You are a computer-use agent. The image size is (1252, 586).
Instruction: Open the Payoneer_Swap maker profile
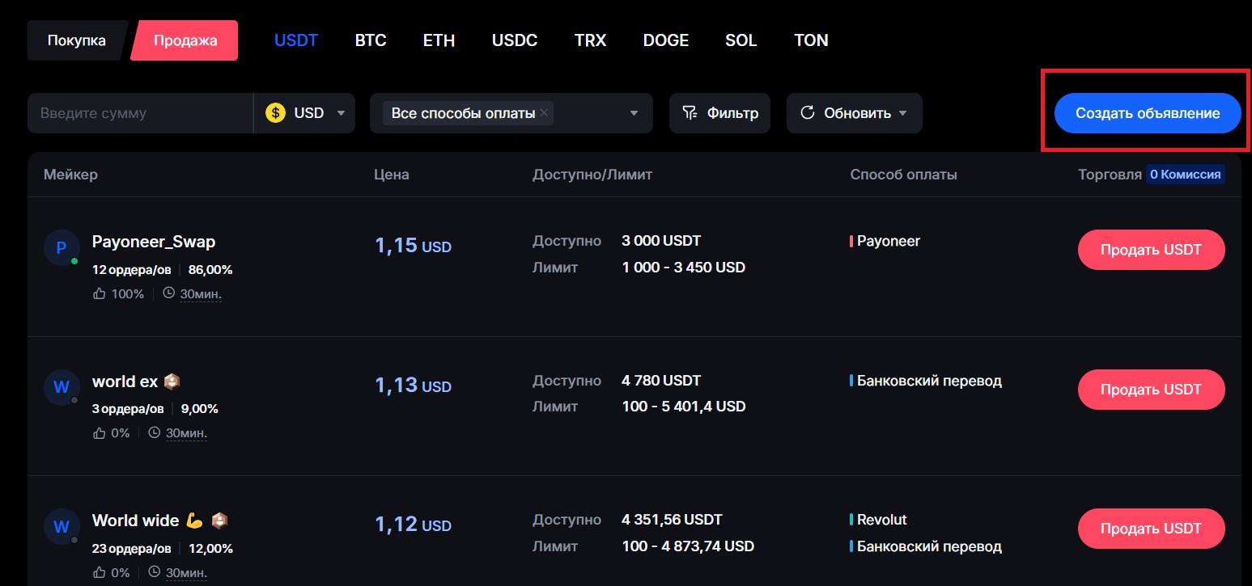154,242
